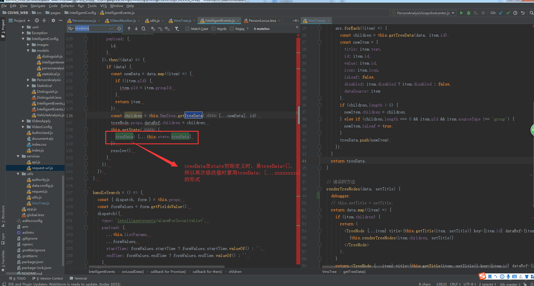
Task: Open the Navigate menu
Action: coord(38,6)
